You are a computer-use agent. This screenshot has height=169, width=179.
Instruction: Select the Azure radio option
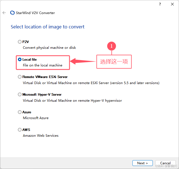20,112
